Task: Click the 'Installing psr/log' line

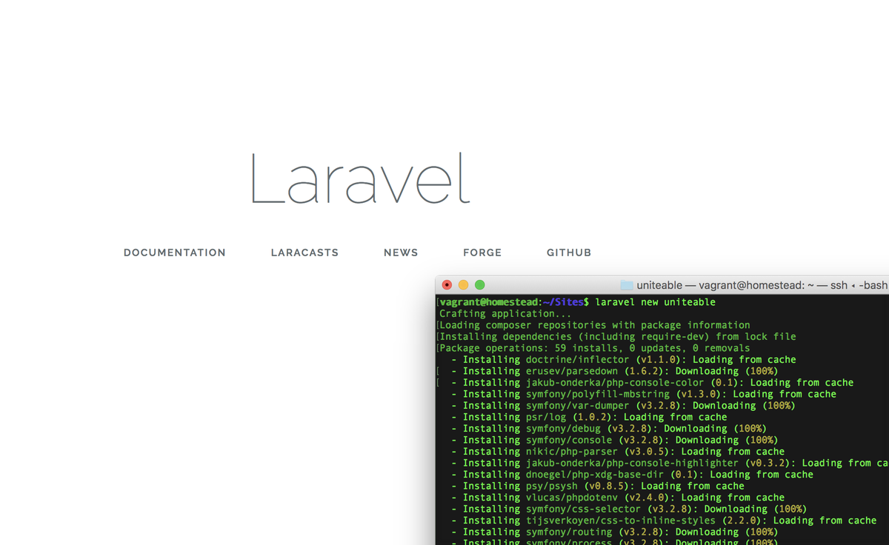Action: (x=589, y=417)
